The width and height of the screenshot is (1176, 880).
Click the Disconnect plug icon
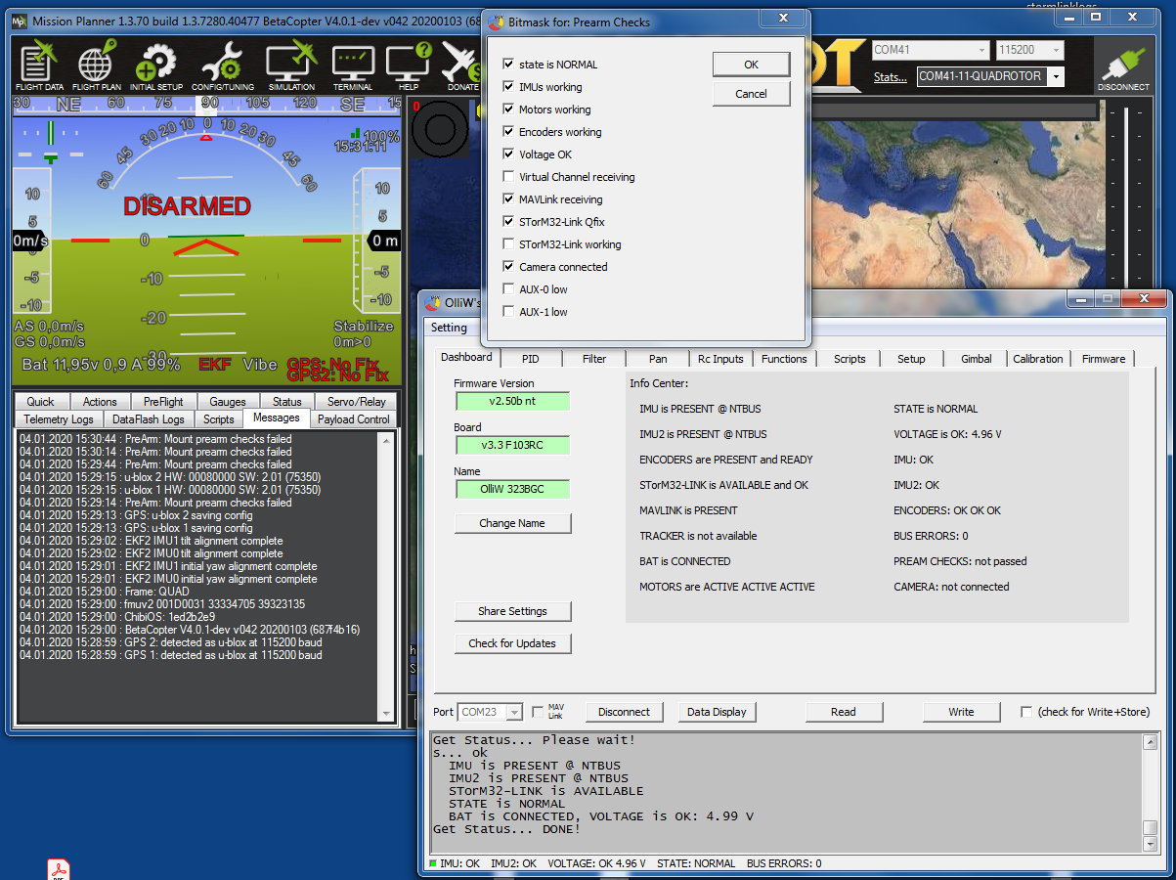(1123, 66)
